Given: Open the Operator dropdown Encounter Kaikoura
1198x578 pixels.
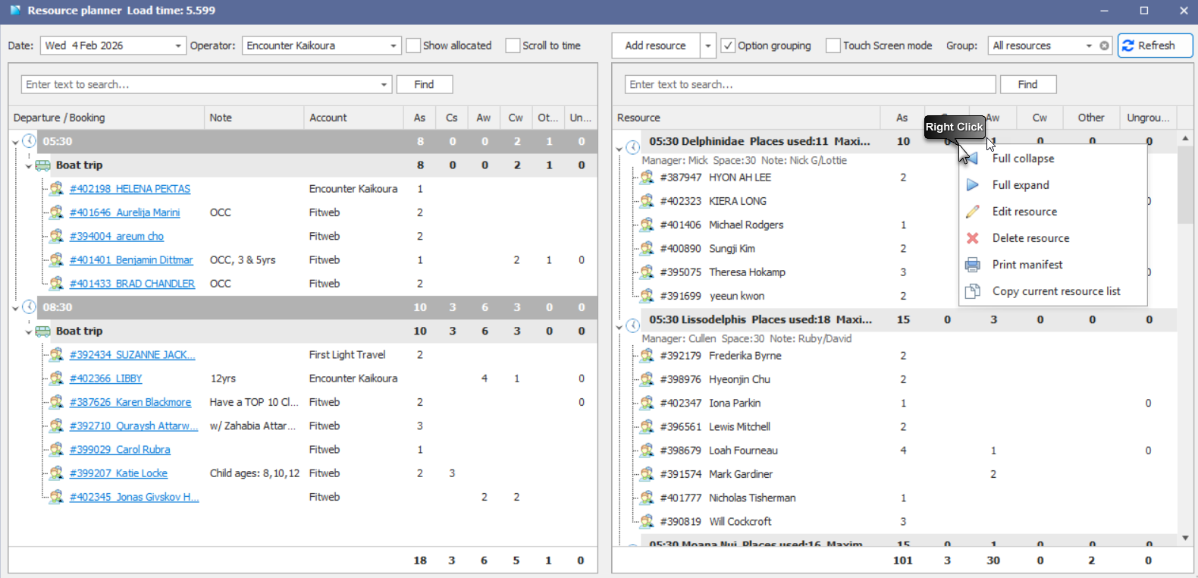Looking at the screenshot, I should tap(394, 46).
